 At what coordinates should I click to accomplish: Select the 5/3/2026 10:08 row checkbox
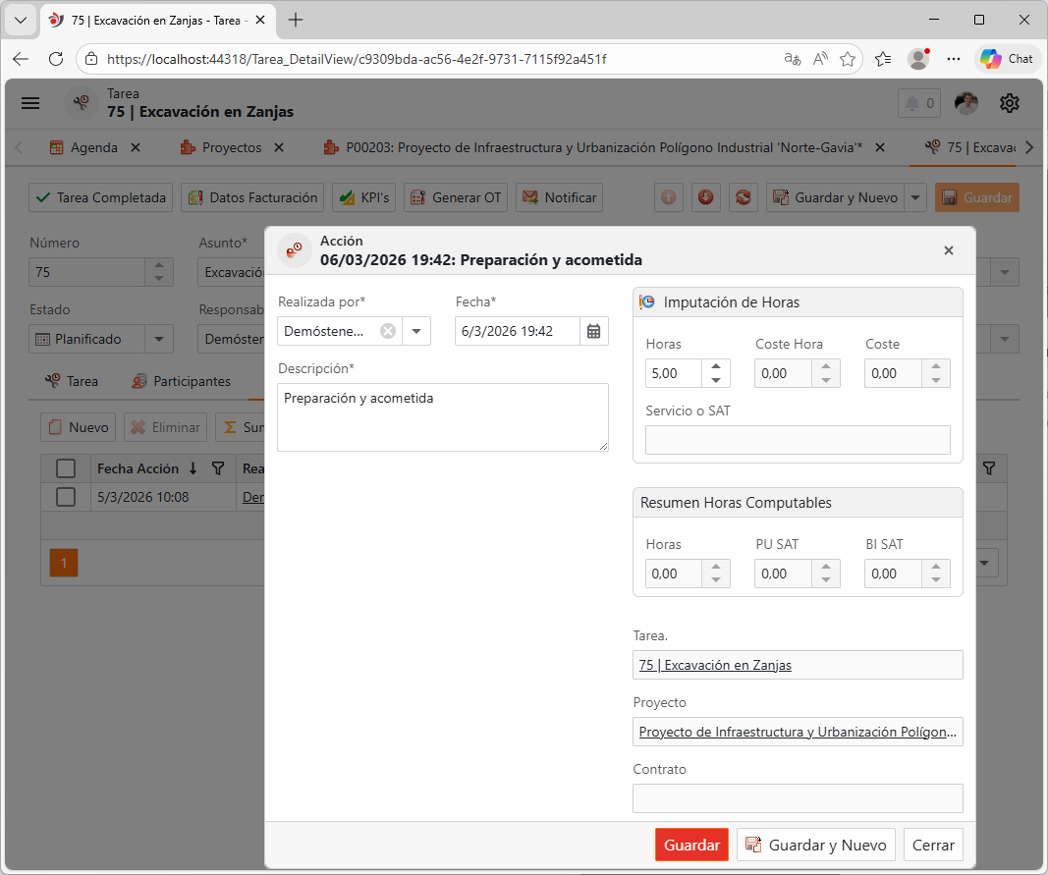[66, 497]
